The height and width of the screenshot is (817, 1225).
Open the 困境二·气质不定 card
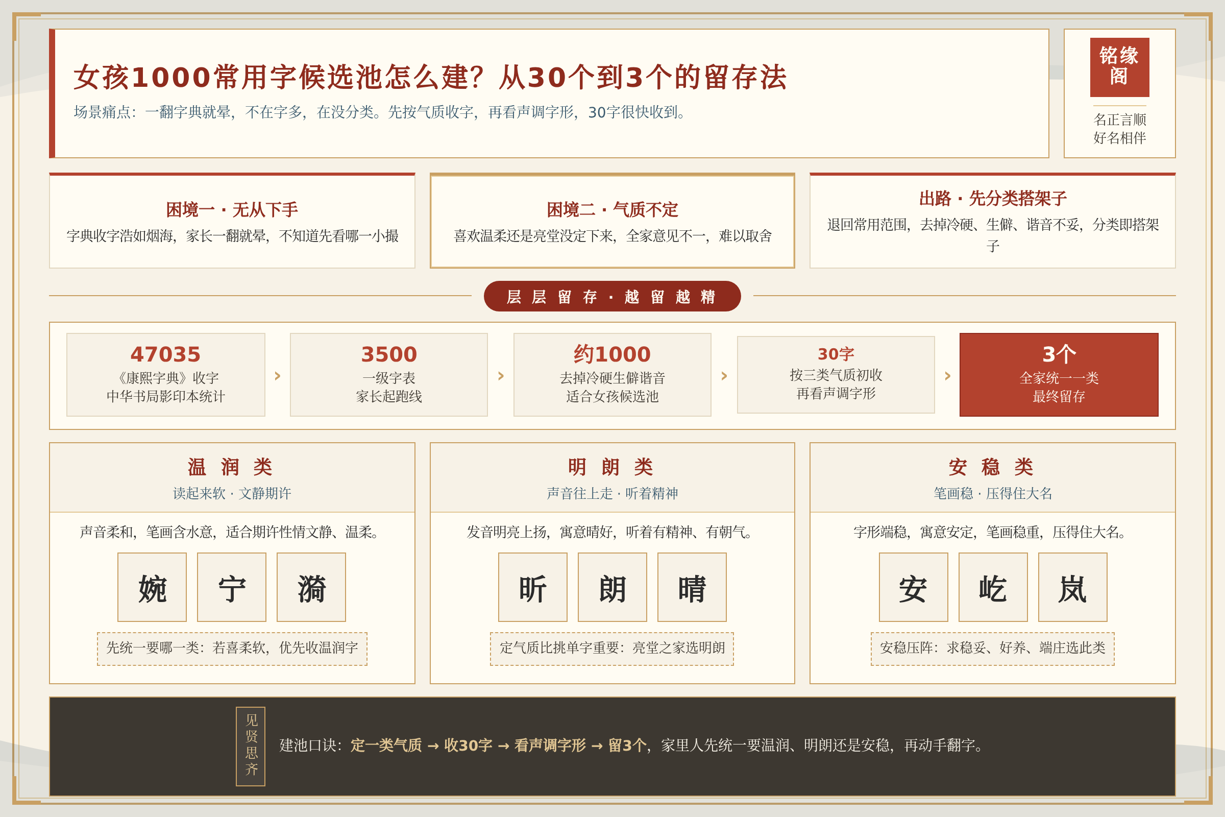612,221
